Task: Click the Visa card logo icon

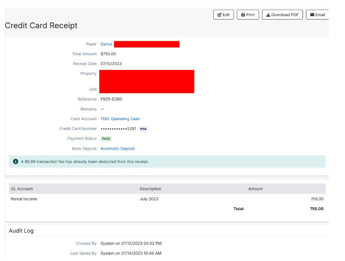Action: pos(143,129)
